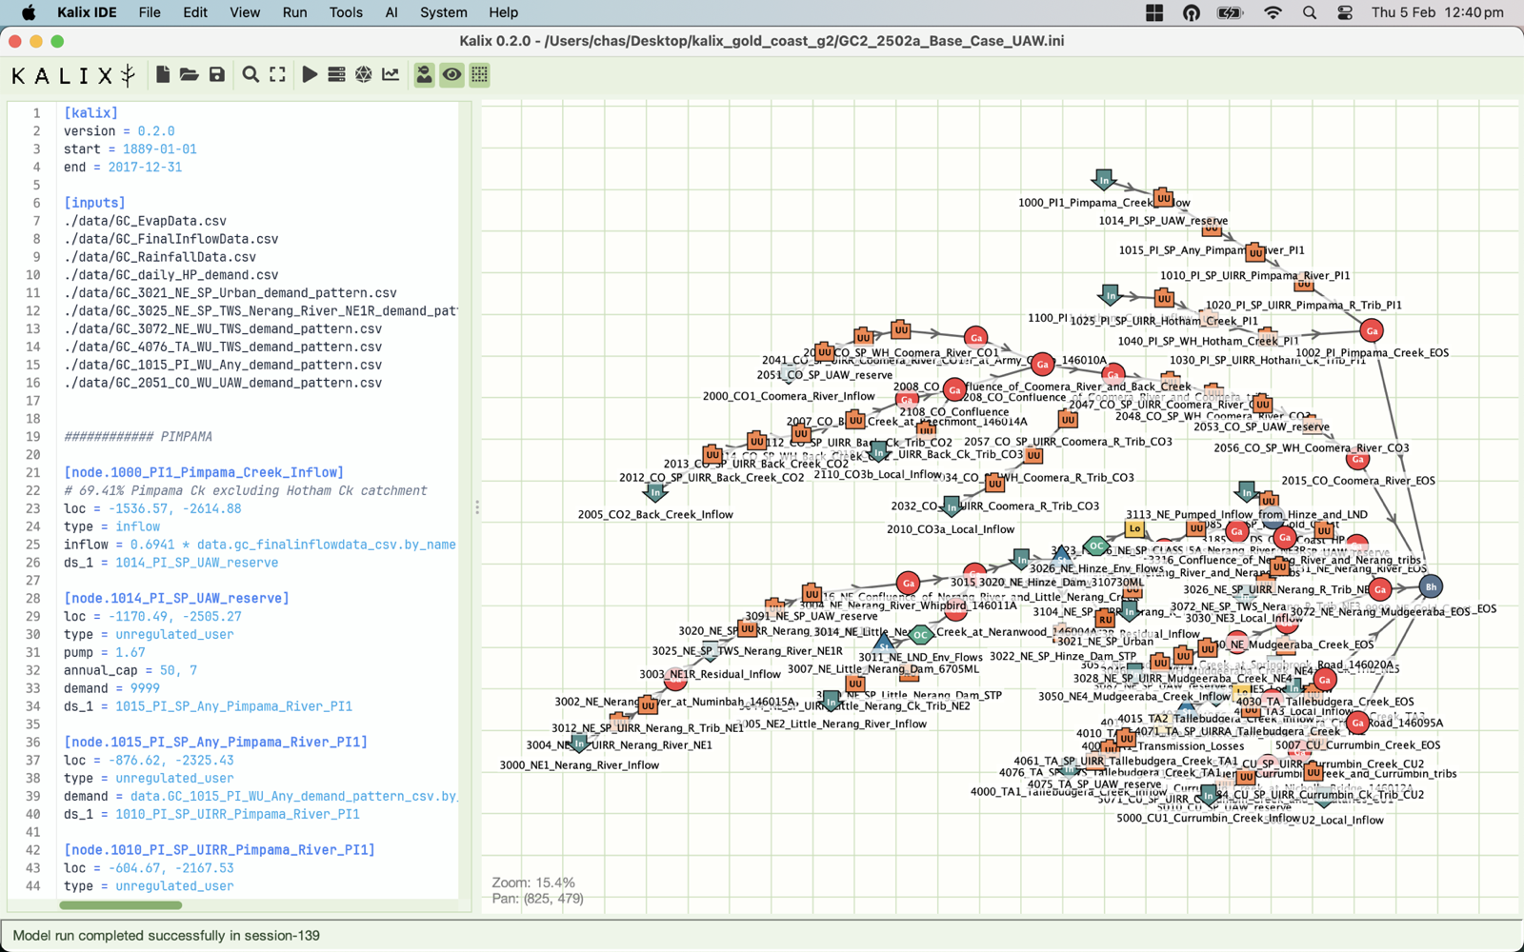
Task: Select the blue Bh node at the network outlet
Action: click(x=1430, y=586)
